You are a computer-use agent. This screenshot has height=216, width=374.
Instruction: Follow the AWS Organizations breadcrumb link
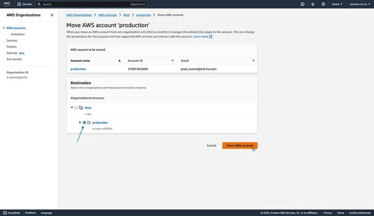(x=79, y=15)
